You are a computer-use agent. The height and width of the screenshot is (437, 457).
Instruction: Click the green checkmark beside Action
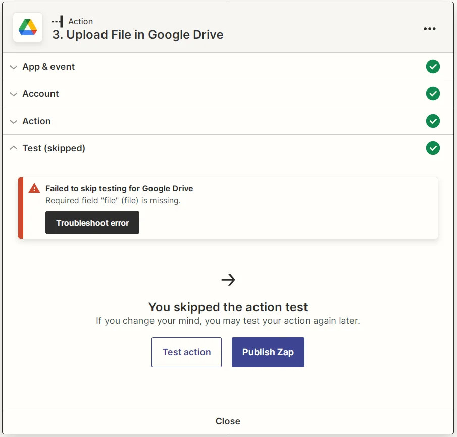click(x=433, y=121)
